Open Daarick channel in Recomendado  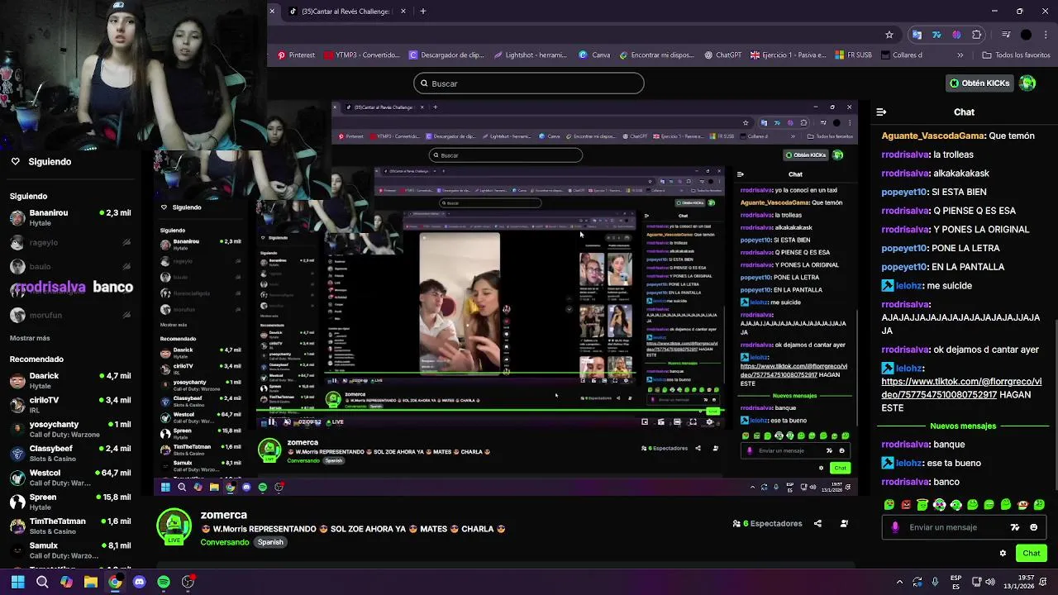pos(70,380)
